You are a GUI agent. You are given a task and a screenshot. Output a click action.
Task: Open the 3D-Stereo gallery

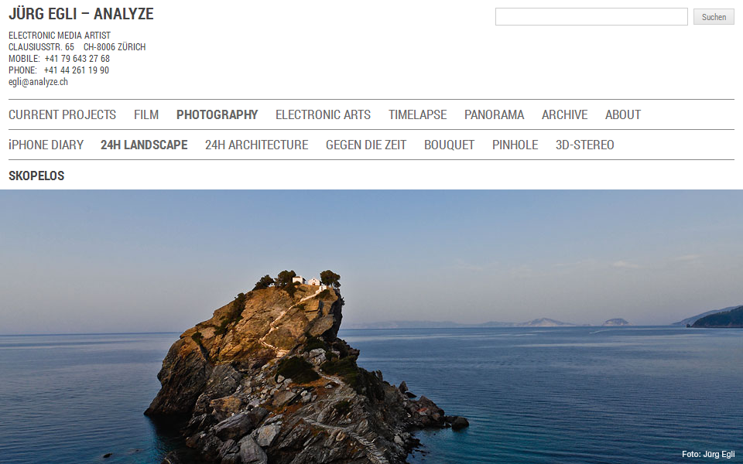point(585,145)
